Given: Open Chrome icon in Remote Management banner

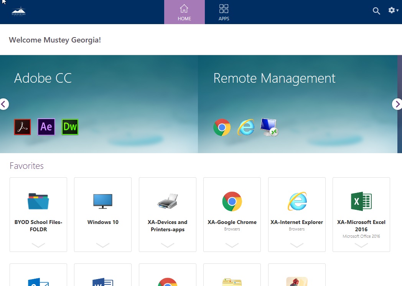Looking at the screenshot, I should [x=222, y=127].
